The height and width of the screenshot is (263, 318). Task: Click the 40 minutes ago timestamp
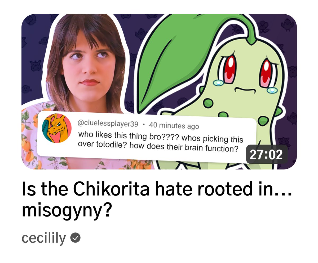(x=174, y=125)
